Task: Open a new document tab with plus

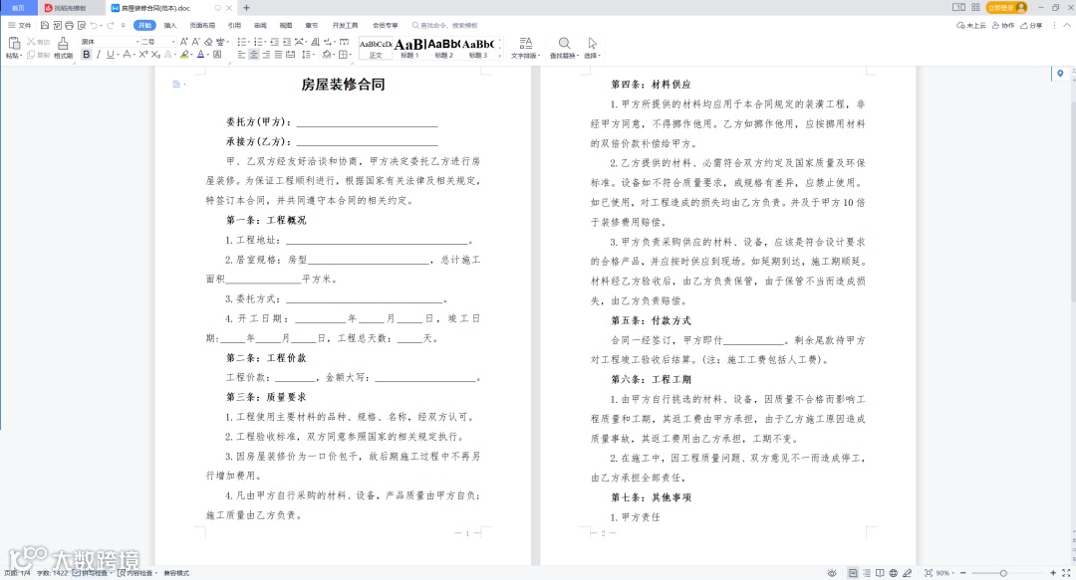Action: [x=246, y=8]
